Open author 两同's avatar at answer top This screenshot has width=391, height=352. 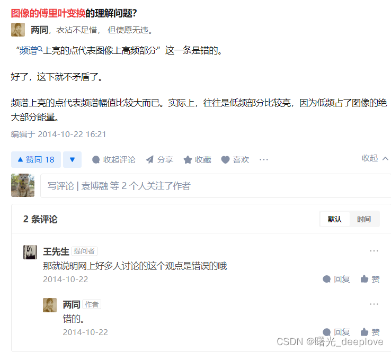[x=18, y=30]
